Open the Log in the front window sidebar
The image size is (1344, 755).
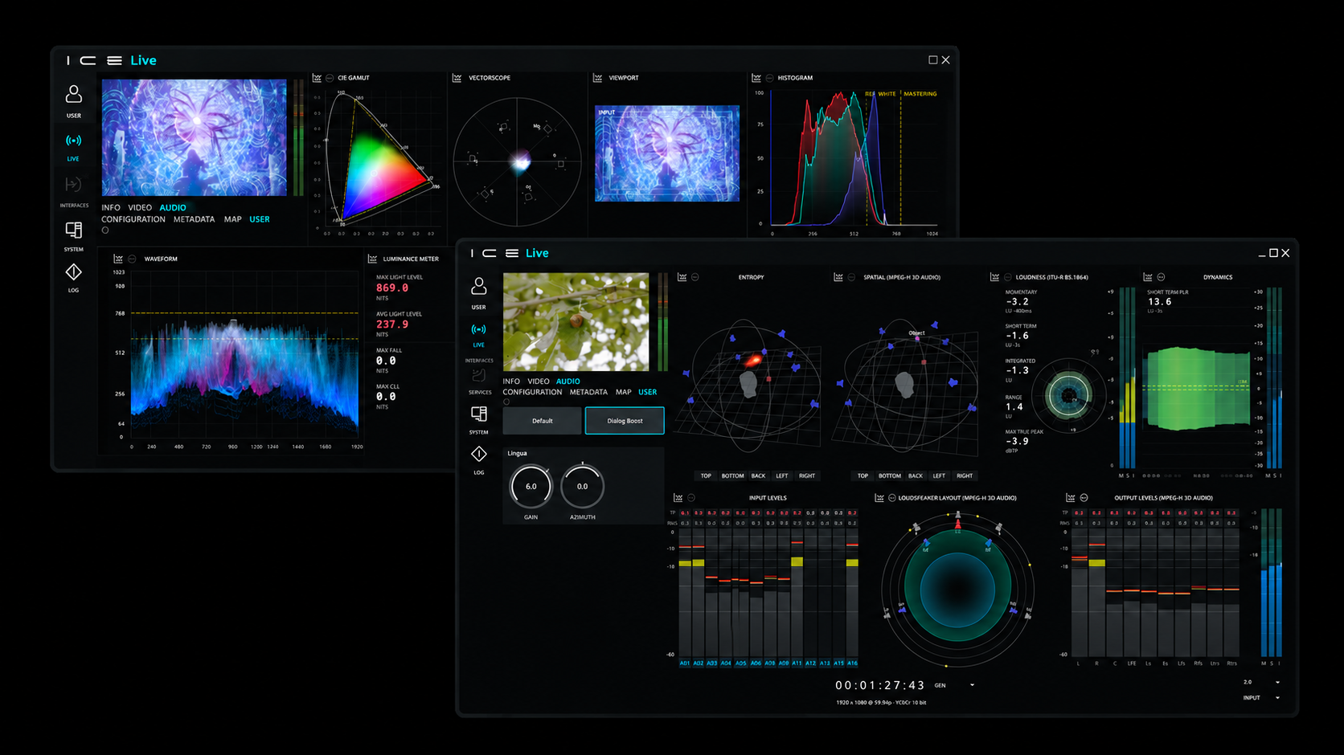[479, 454]
